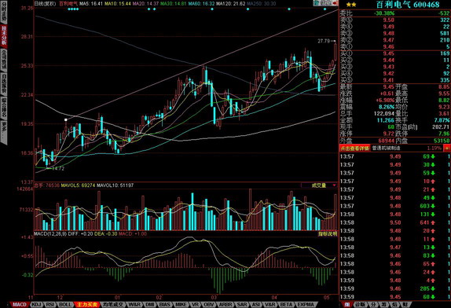Open the OBV indicator tab
Viewport: 451px width, 308px height.
pyautogui.click(x=209, y=304)
